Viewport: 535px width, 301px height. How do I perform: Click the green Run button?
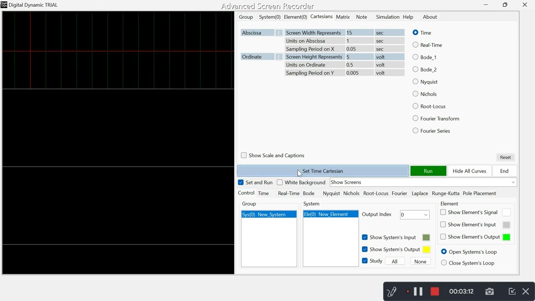[428, 171]
